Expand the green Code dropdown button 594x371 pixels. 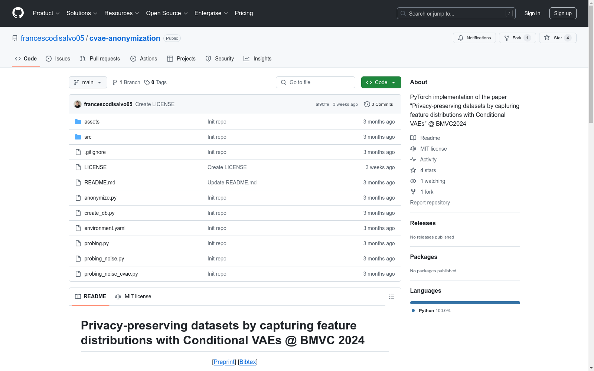tap(381, 82)
